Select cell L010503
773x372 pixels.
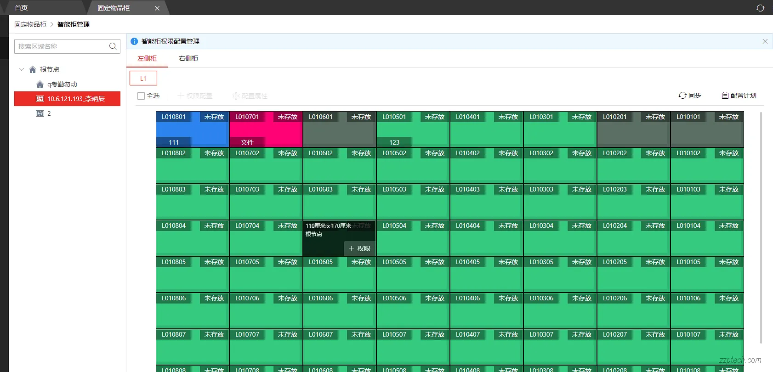[x=413, y=202]
